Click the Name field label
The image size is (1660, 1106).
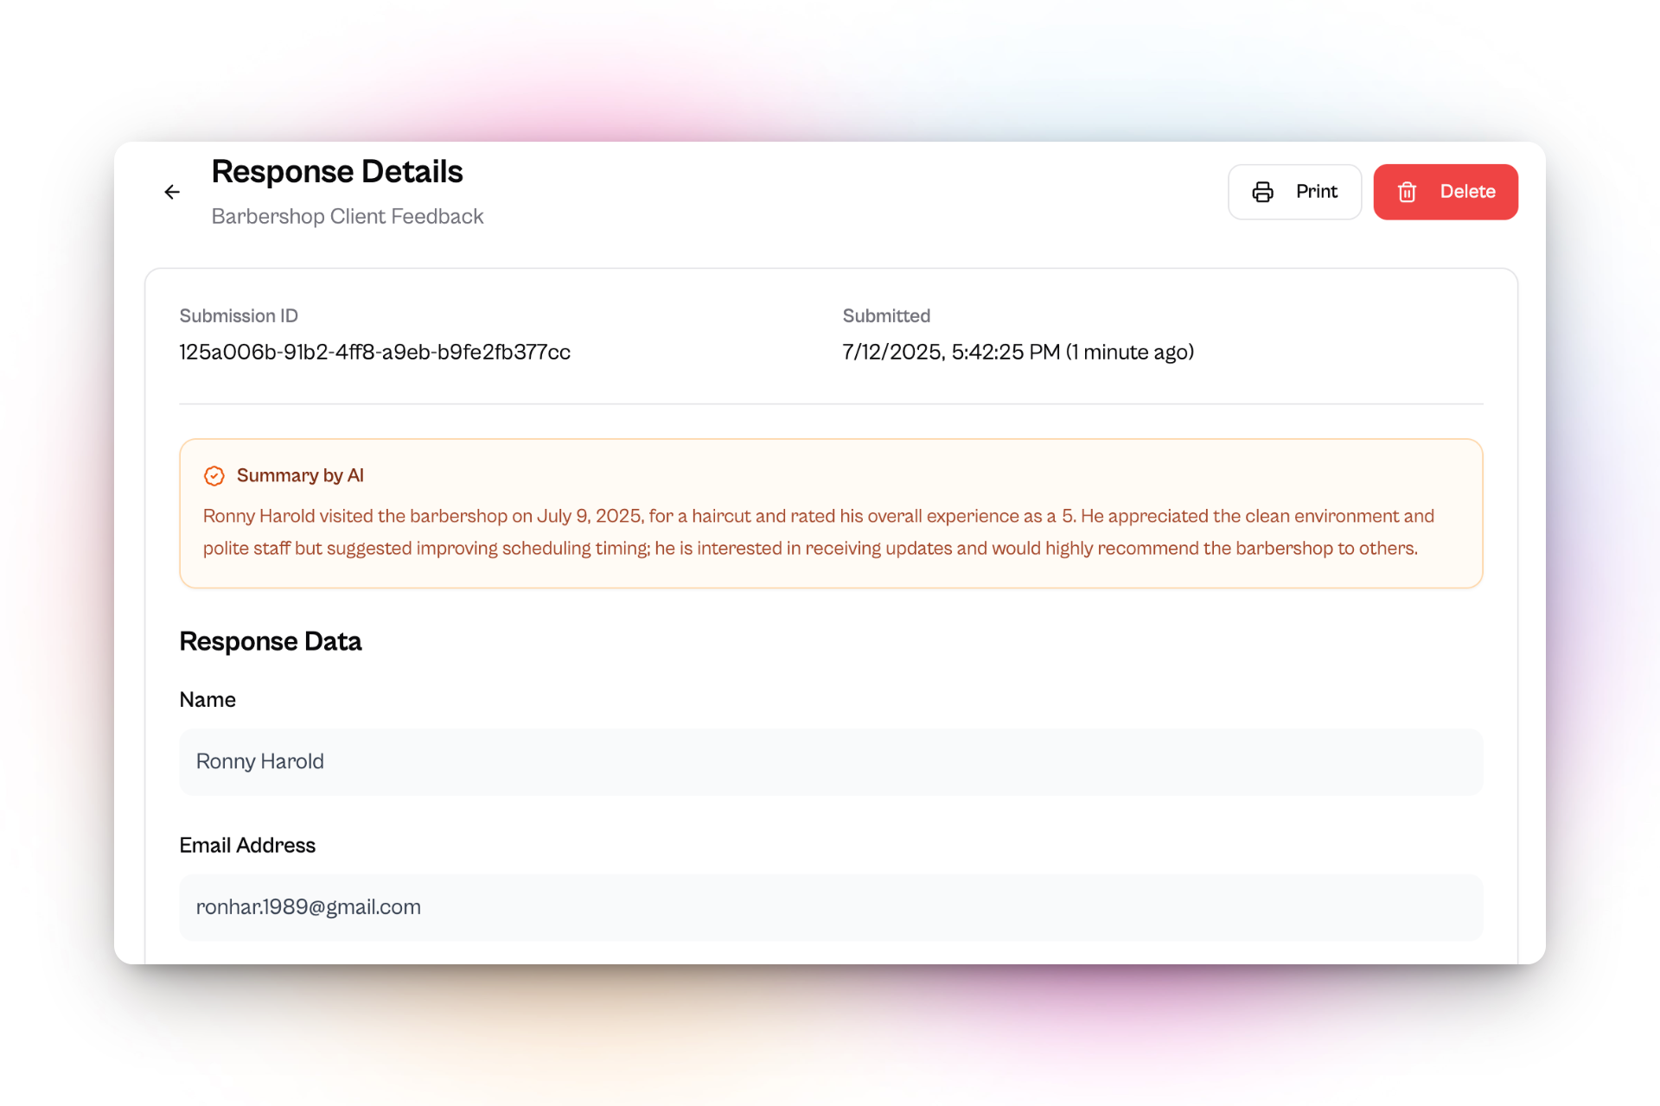coord(207,700)
